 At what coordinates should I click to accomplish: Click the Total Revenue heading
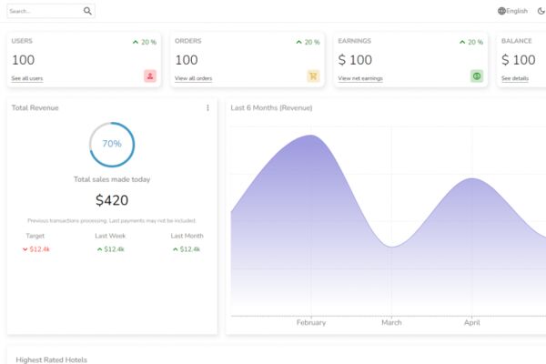35,108
